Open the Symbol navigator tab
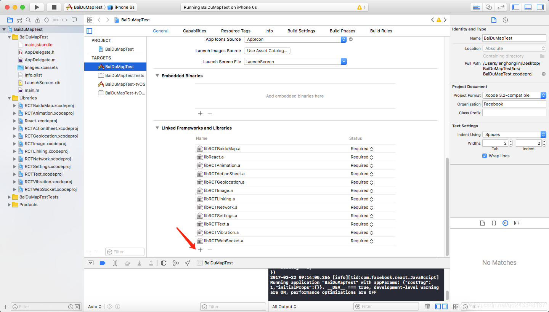549x312 pixels. coord(19,20)
